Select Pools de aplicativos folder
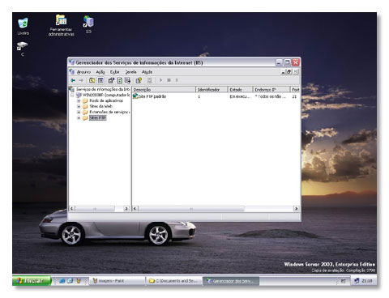This screenshot has width=389, height=298. click(106, 100)
